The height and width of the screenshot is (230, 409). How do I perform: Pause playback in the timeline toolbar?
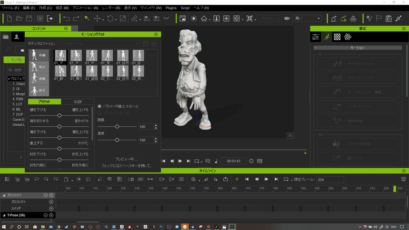[x=237, y=179]
